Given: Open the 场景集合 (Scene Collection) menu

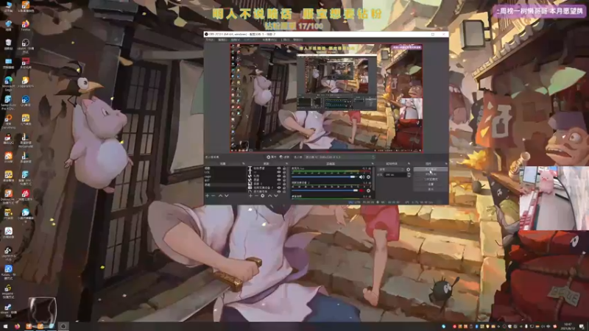Looking at the screenshot, I should (x=269, y=40).
